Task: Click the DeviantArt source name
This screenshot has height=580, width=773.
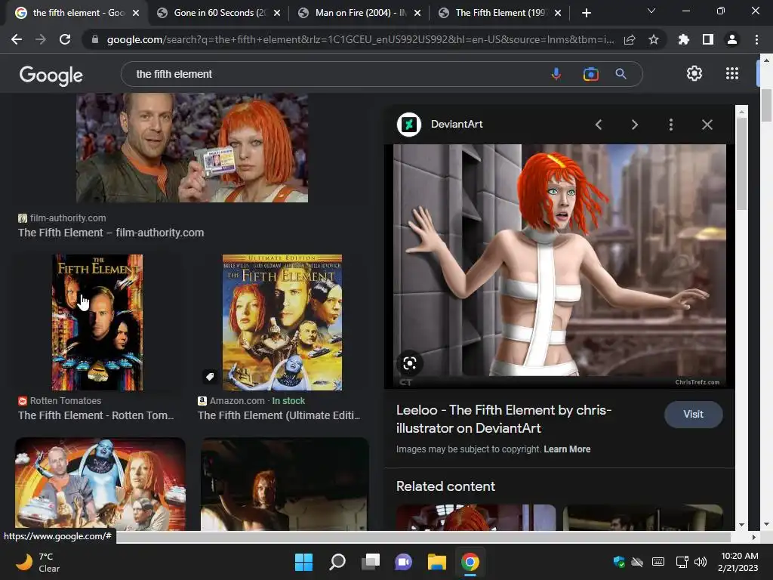Action: point(457,125)
